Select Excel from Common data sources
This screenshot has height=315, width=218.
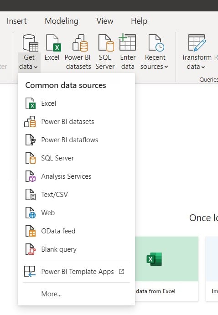pos(49,103)
